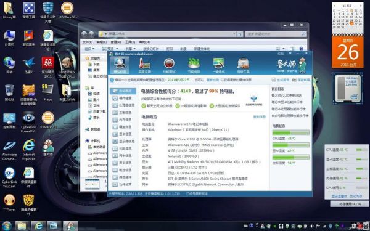The height and width of the screenshot is (231, 370).
Task: Open the 温度监测 thermometer icon in Ludashi
Action: click(x=144, y=65)
